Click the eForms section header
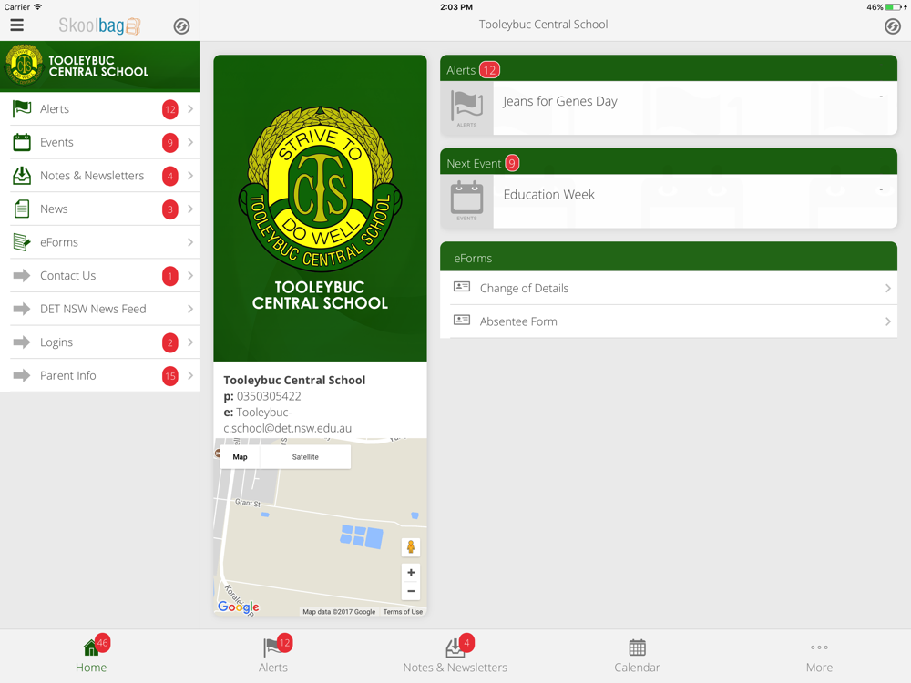911x683 pixels. 669,258
